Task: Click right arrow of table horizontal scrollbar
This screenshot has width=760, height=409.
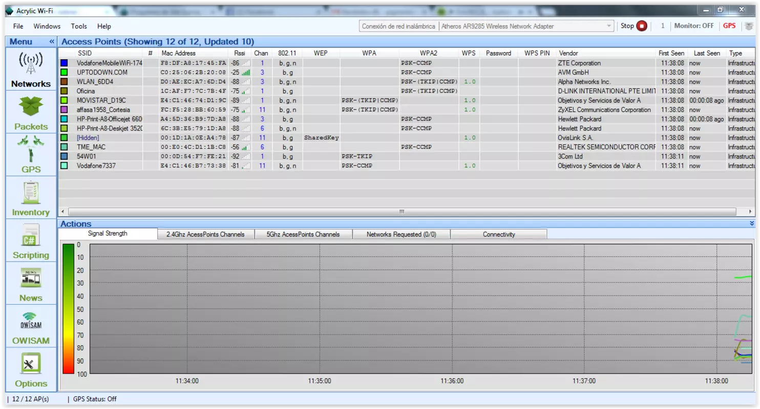Action: tap(751, 212)
